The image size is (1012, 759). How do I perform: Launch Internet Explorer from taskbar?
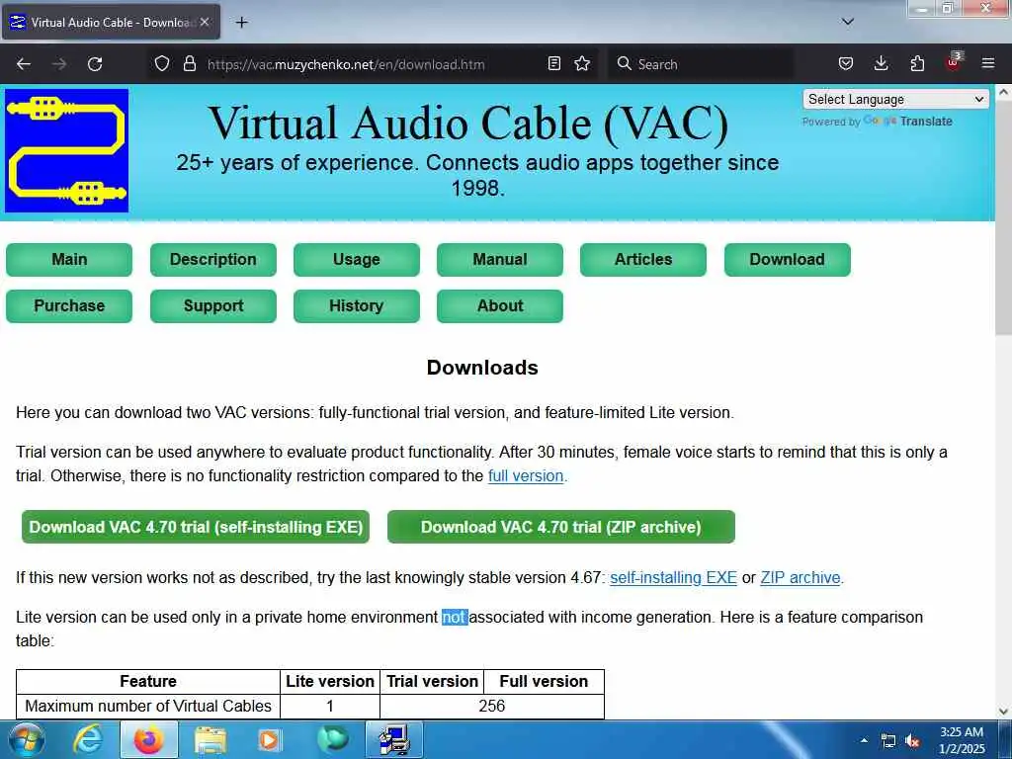pos(88,740)
